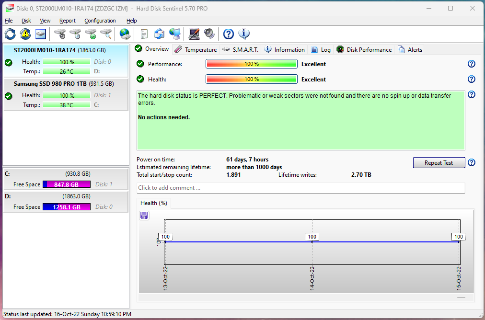This screenshot has width=485, height=320.
Task: Open the Report menu
Action: click(68, 21)
